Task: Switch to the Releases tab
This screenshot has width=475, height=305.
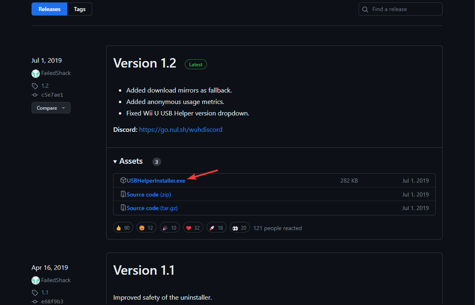Action: click(49, 9)
